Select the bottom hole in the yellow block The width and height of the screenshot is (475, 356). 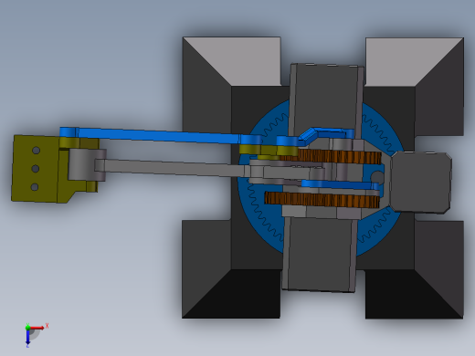tap(35, 187)
